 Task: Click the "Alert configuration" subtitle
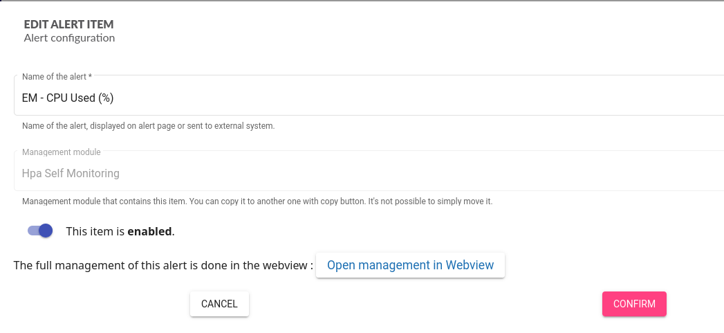tap(69, 38)
